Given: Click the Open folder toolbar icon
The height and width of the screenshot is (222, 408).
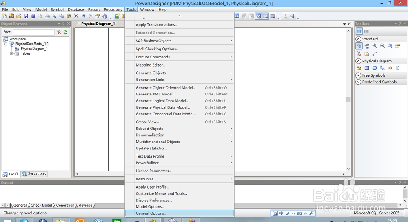Looking at the screenshot, I should [19, 16].
